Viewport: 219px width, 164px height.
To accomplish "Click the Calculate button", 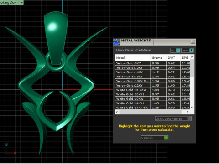I will click(154, 138).
